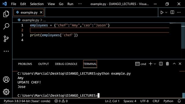Select Python 3.8.3 conda interpreter in status bar

point(27,101)
